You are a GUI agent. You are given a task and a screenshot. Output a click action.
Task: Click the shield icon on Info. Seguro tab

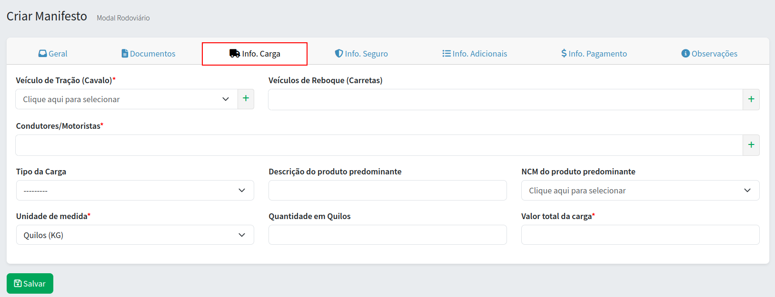pyautogui.click(x=339, y=54)
